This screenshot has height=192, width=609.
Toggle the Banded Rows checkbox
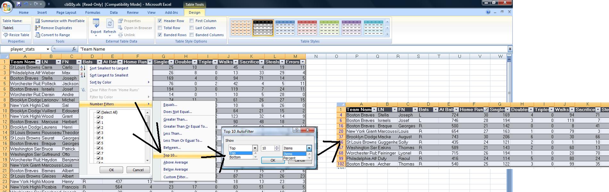coord(160,35)
